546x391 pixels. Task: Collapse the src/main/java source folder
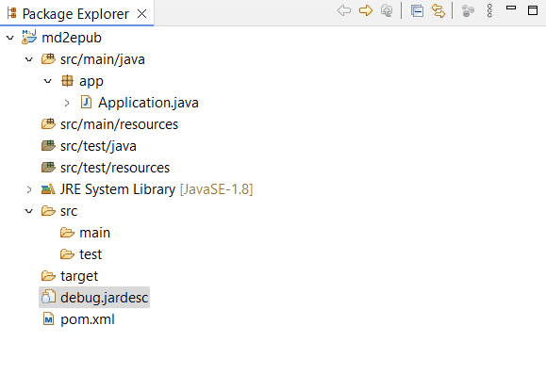pos(29,59)
